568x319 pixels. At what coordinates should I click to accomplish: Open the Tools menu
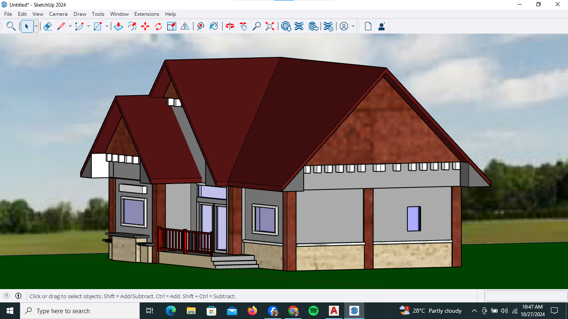[x=98, y=14]
